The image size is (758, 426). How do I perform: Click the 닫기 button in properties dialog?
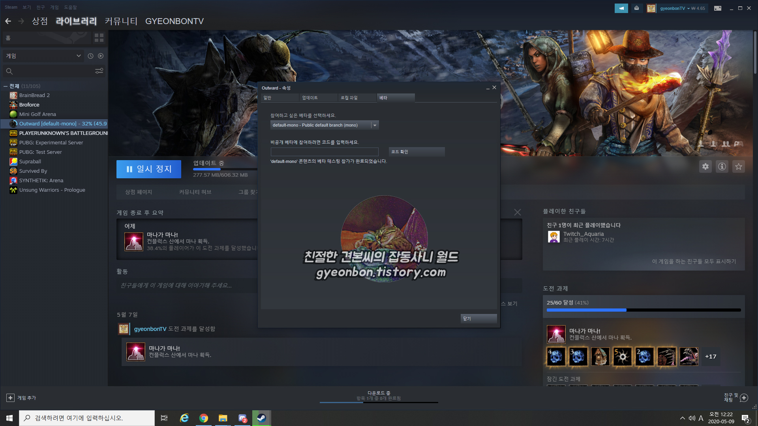pos(478,318)
